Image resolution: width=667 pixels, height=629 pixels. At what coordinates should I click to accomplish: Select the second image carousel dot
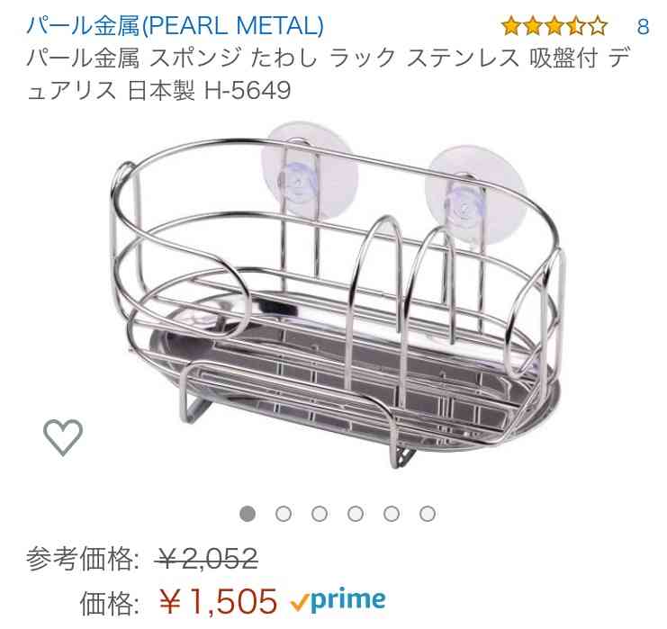click(x=284, y=513)
